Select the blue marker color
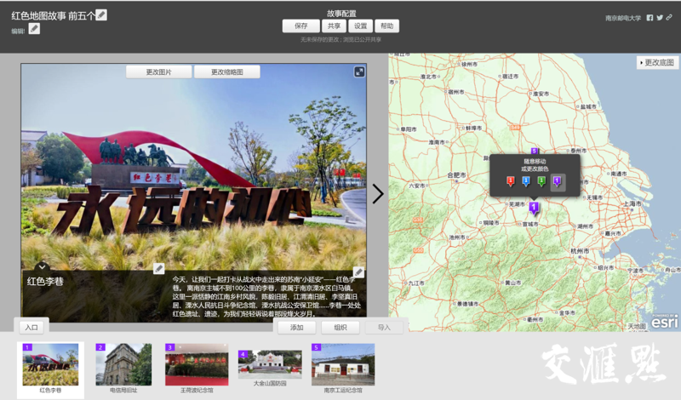The width and height of the screenshot is (681, 400). pyautogui.click(x=525, y=180)
